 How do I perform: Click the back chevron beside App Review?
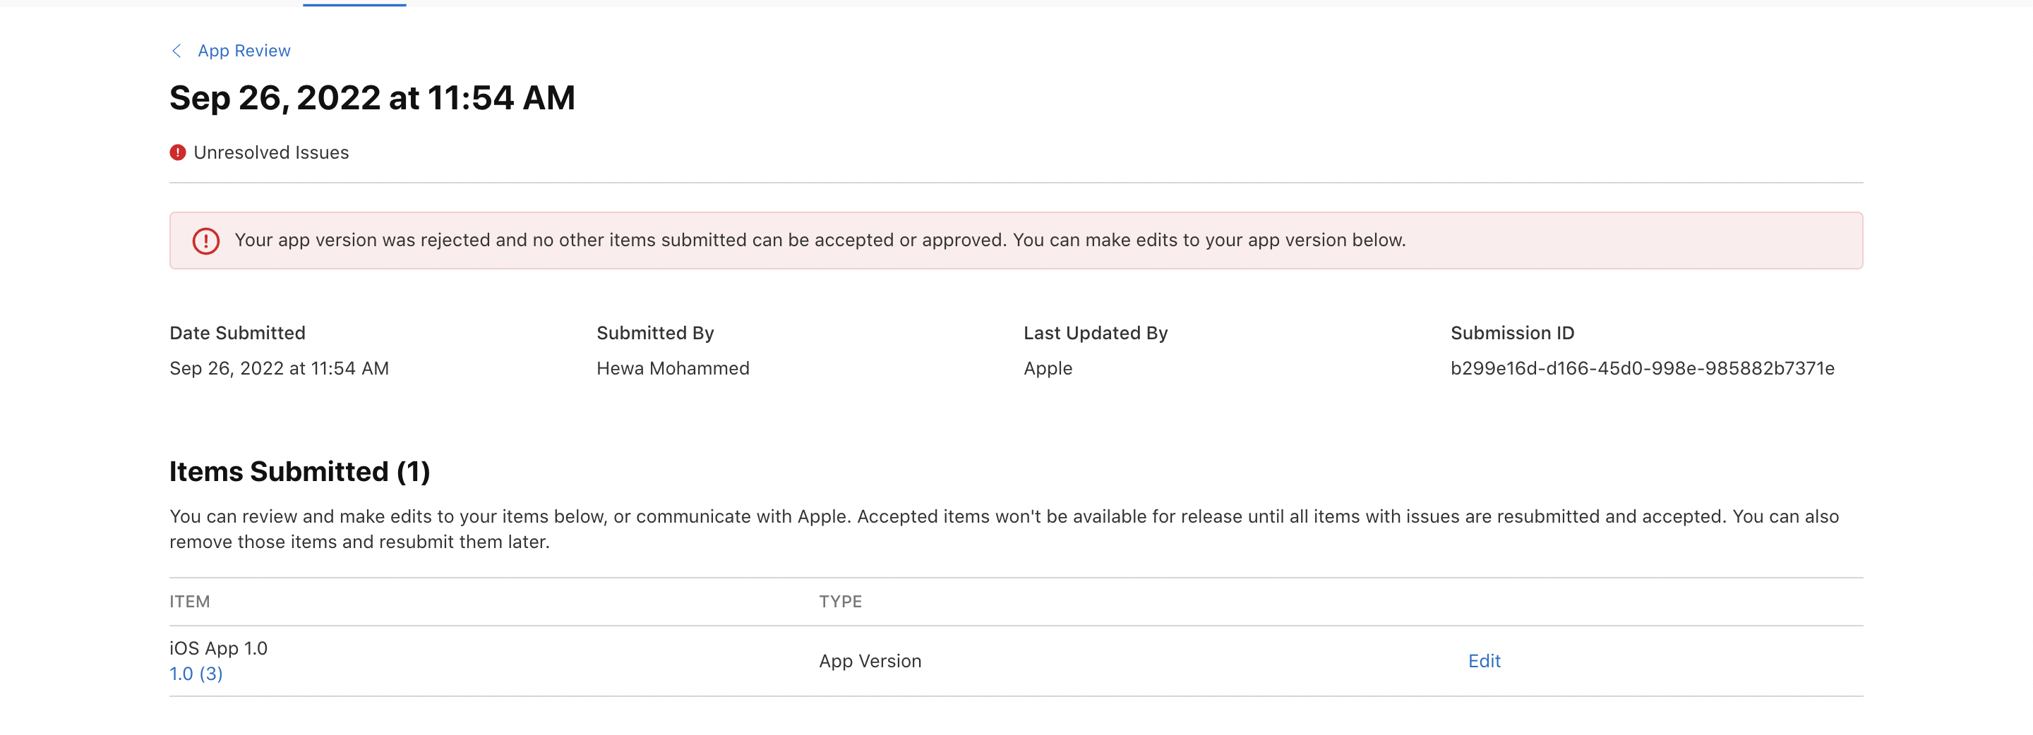click(x=176, y=51)
